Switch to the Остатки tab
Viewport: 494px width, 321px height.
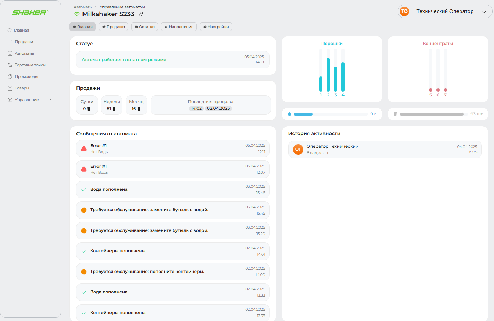(145, 27)
